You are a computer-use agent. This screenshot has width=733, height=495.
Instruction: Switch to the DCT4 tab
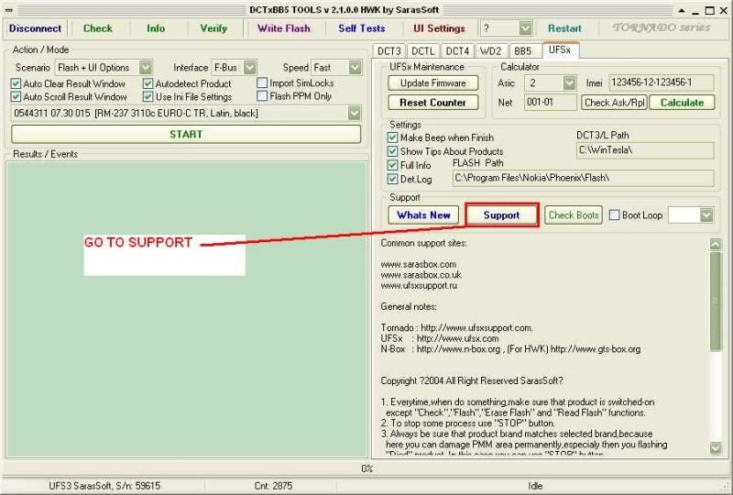tap(457, 51)
